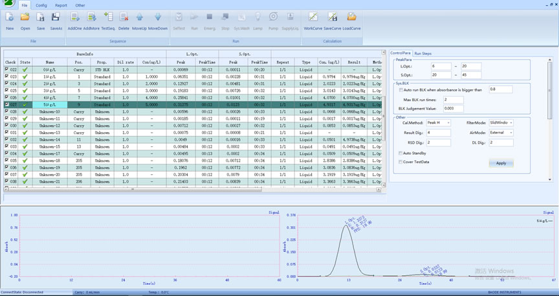Click the SaveCurve icon
The image size is (559, 296).
pyautogui.click(x=333, y=17)
